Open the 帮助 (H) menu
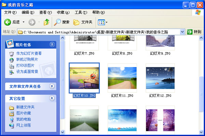Image resolution: width=205 pixels, height=136 pixels. tap(98, 12)
